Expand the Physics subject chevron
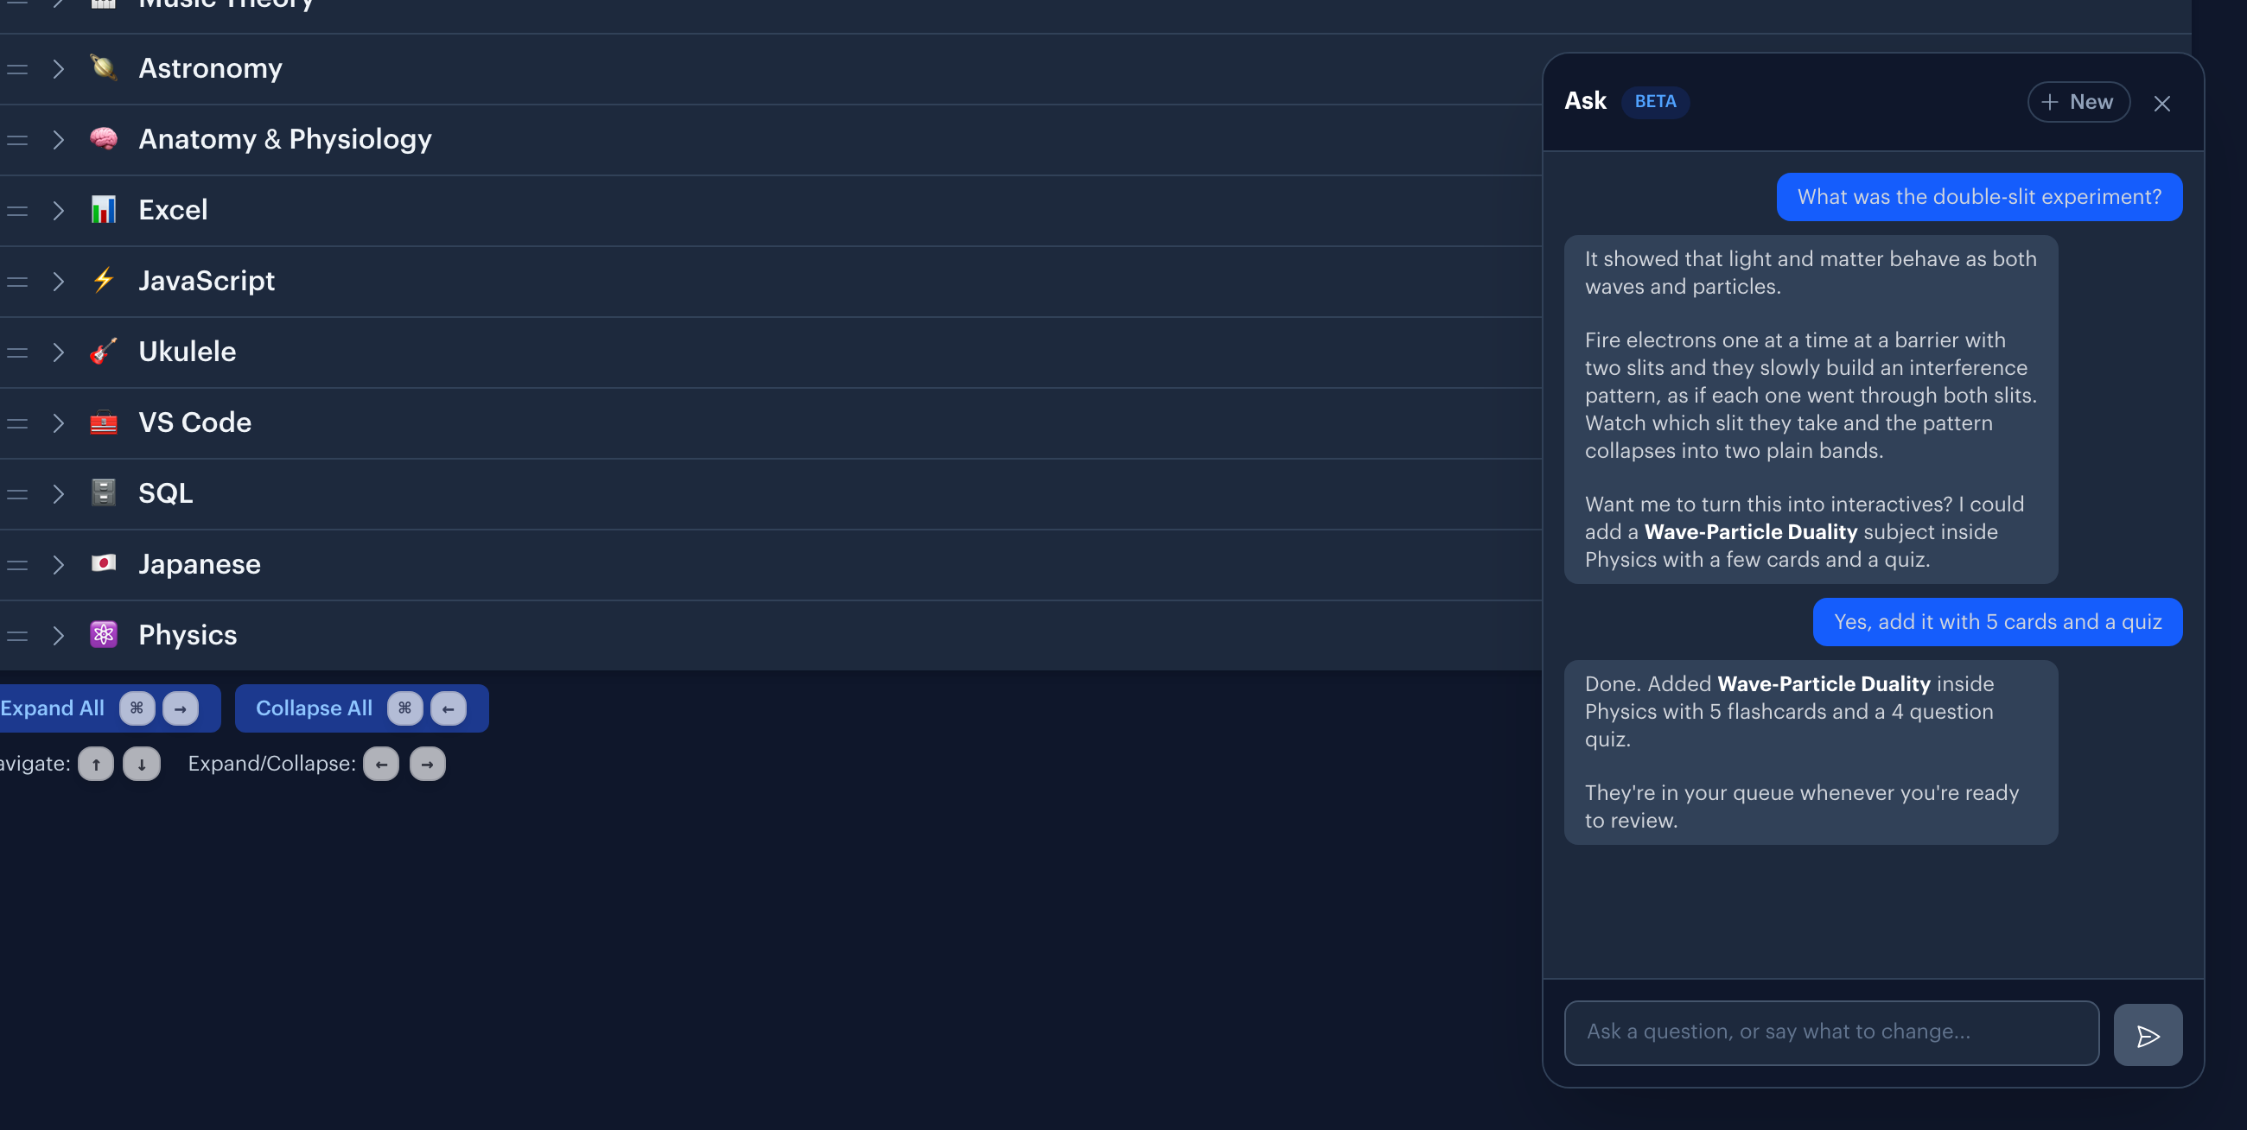 (x=59, y=635)
